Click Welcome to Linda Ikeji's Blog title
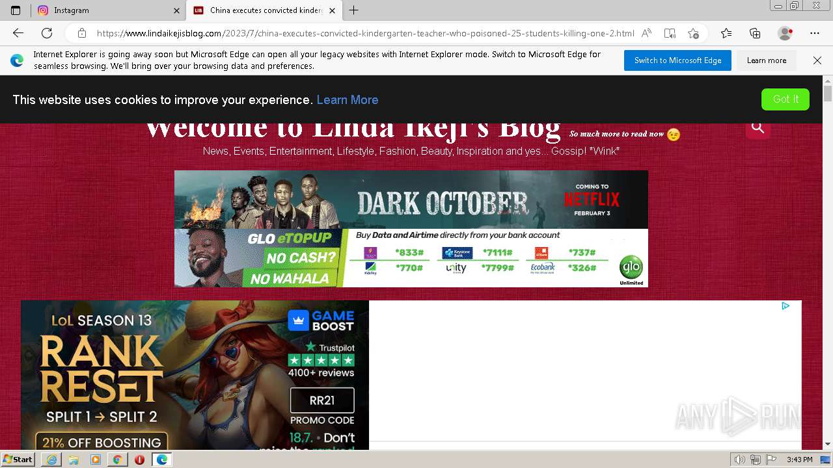Viewport: 833px width, 468px height. pyautogui.click(x=353, y=130)
